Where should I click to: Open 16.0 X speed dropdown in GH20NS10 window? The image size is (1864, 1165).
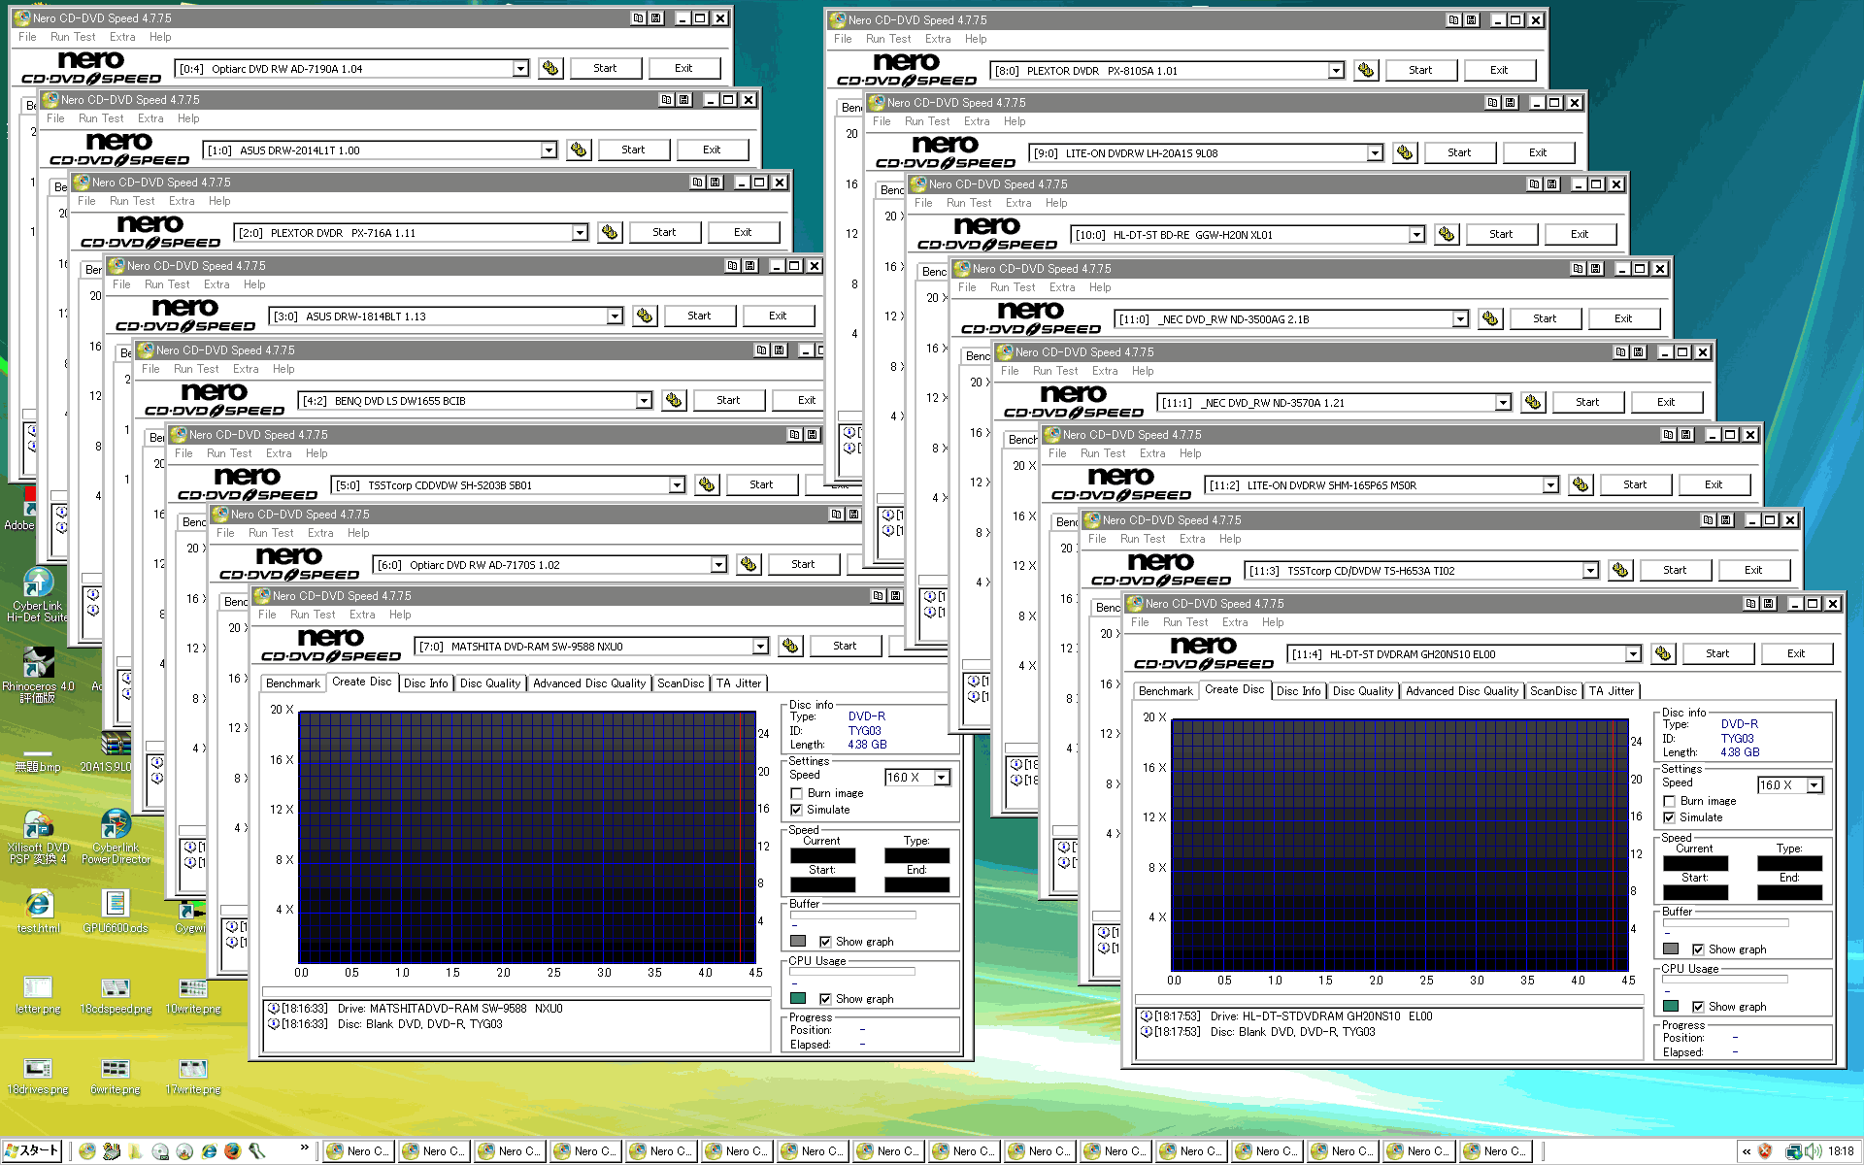[1814, 785]
